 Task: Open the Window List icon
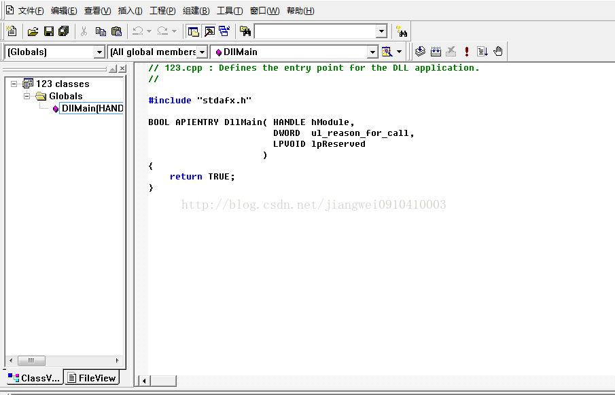(x=225, y=31)
